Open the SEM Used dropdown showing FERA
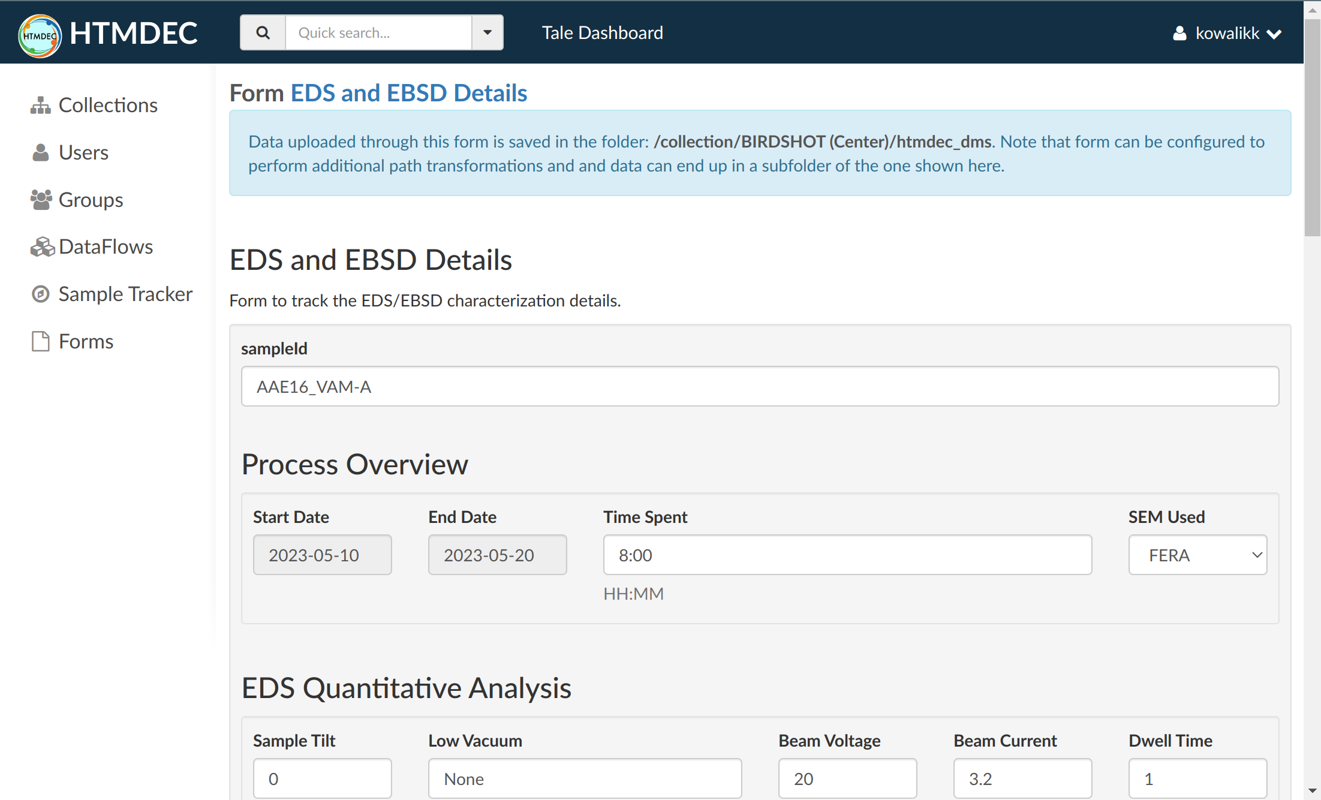This screenshot has width=1321, height=800. pyautogui.click(x=1197, y=555)
